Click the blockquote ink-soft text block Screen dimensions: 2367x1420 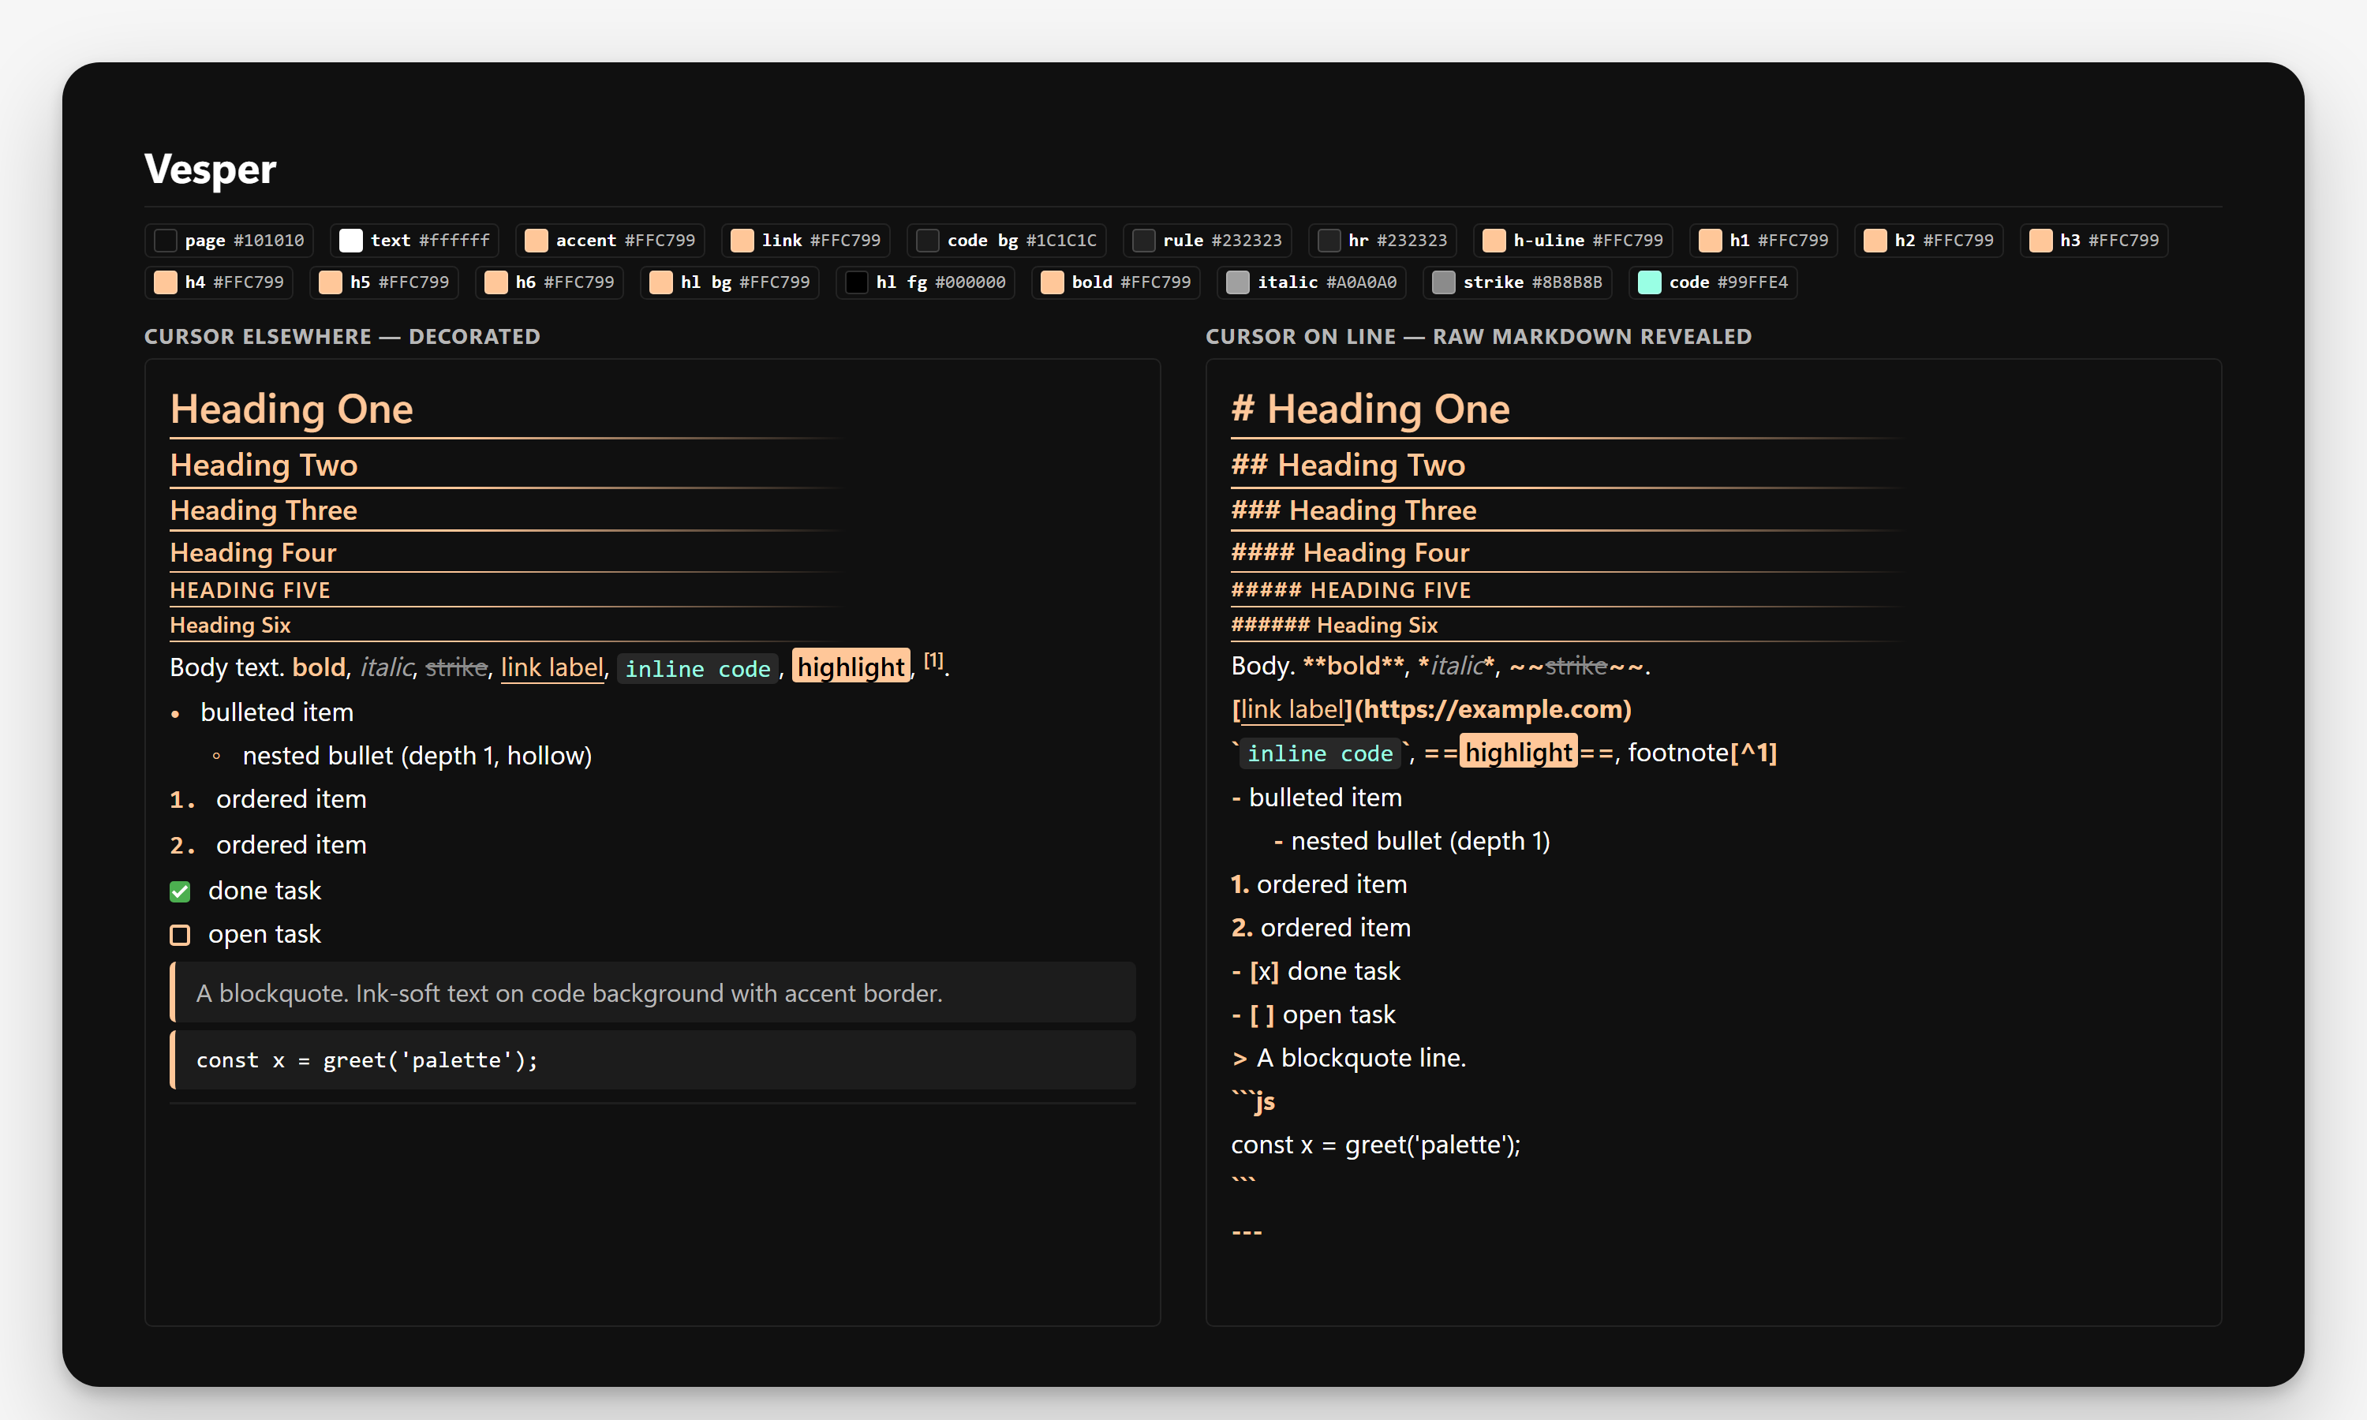(653, 992)
